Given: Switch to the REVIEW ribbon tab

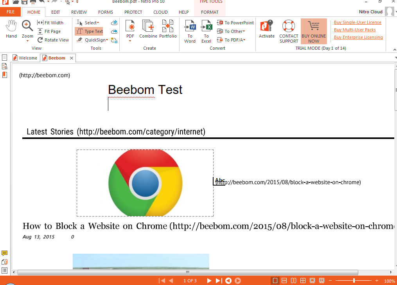Looking at the screenshot, I should 79,12.
